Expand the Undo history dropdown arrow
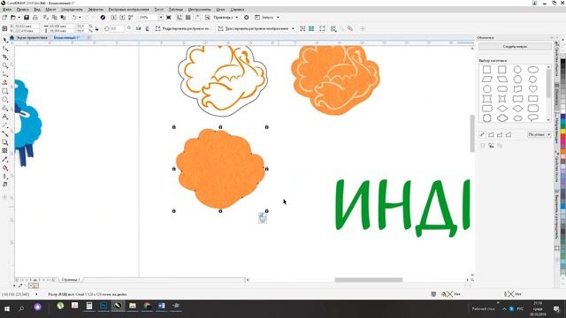Image resolution: width=566 pixels, height=318 pixels. pyautogui.click(x=80, y=18)
